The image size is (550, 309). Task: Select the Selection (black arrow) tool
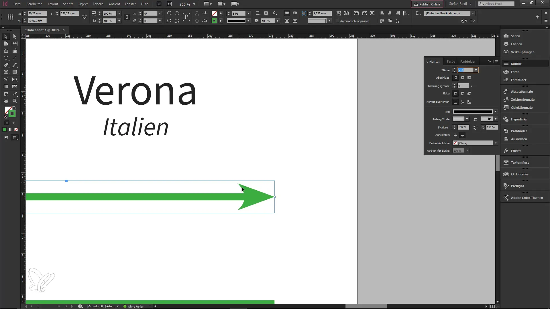(6, 37)
